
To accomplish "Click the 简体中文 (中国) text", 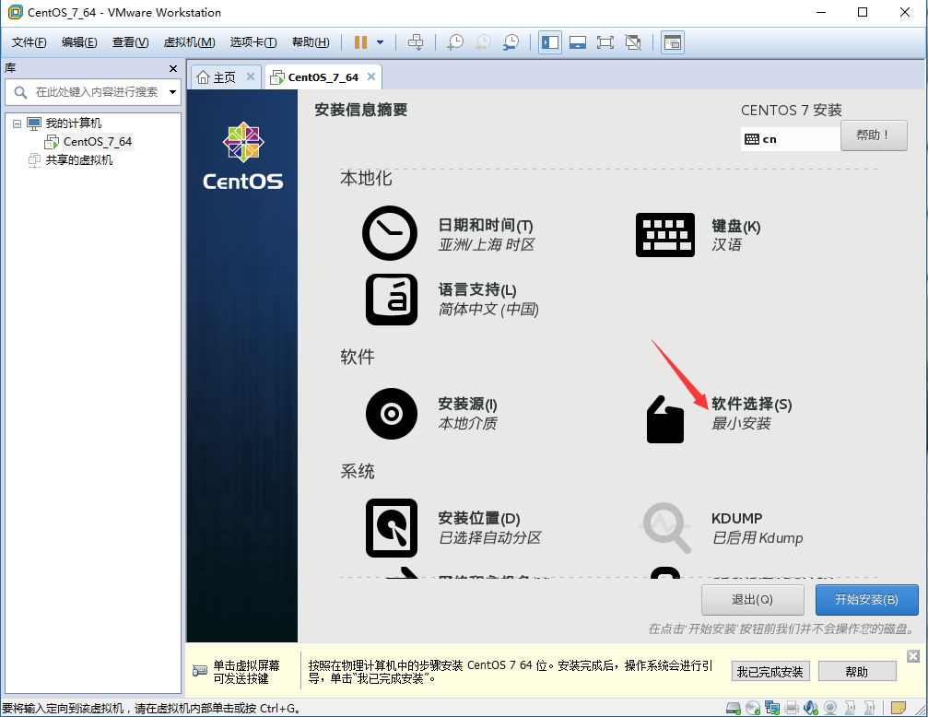I will (488, 309).
